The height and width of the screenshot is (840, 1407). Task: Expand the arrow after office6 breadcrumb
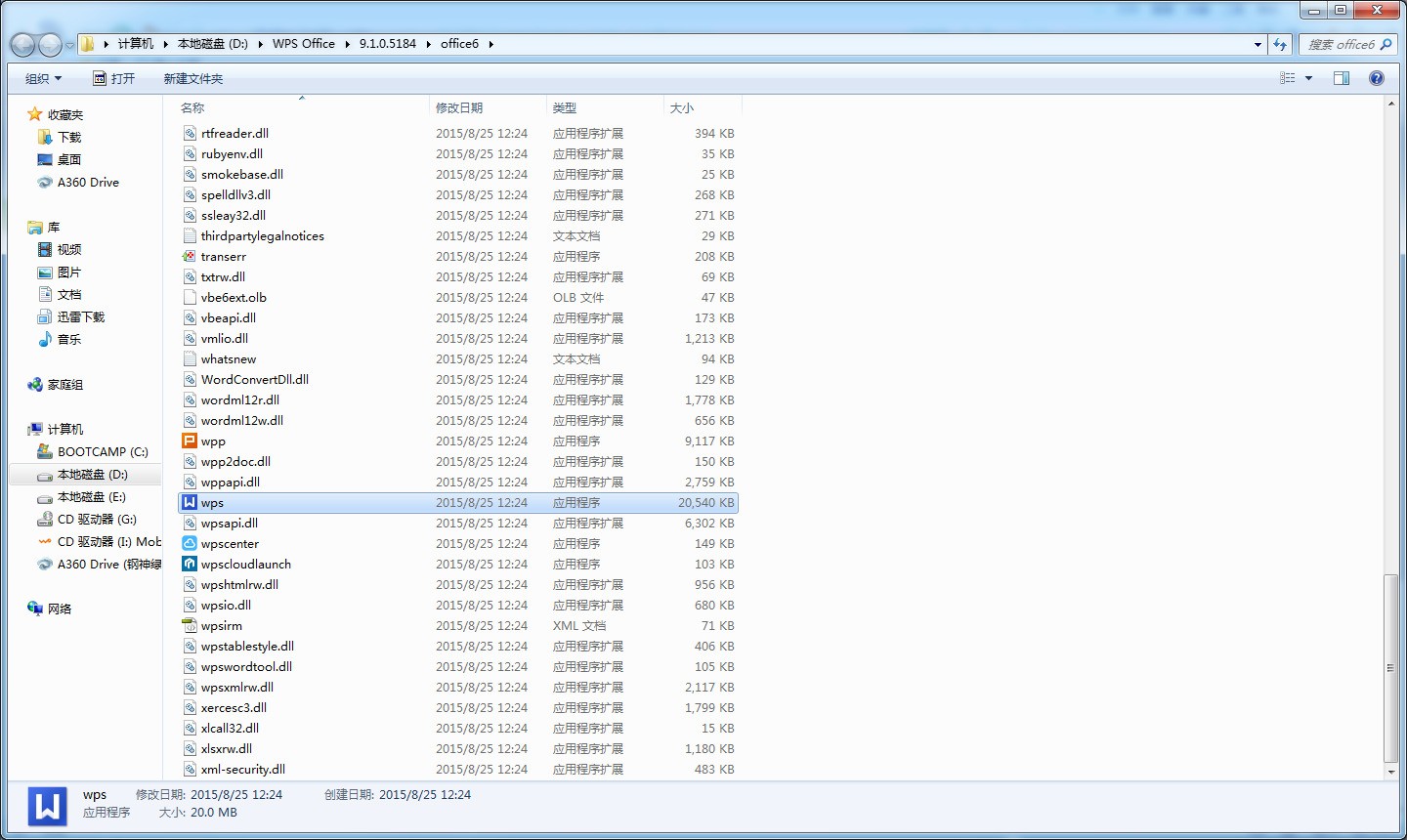tap(490, 44)
